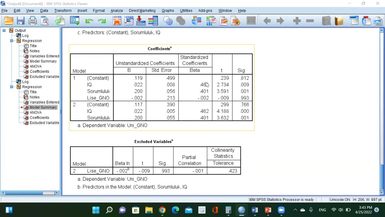Open PowerPoint from the taskbar
This screenshot has height=217, width=385.
coord(268,210)
